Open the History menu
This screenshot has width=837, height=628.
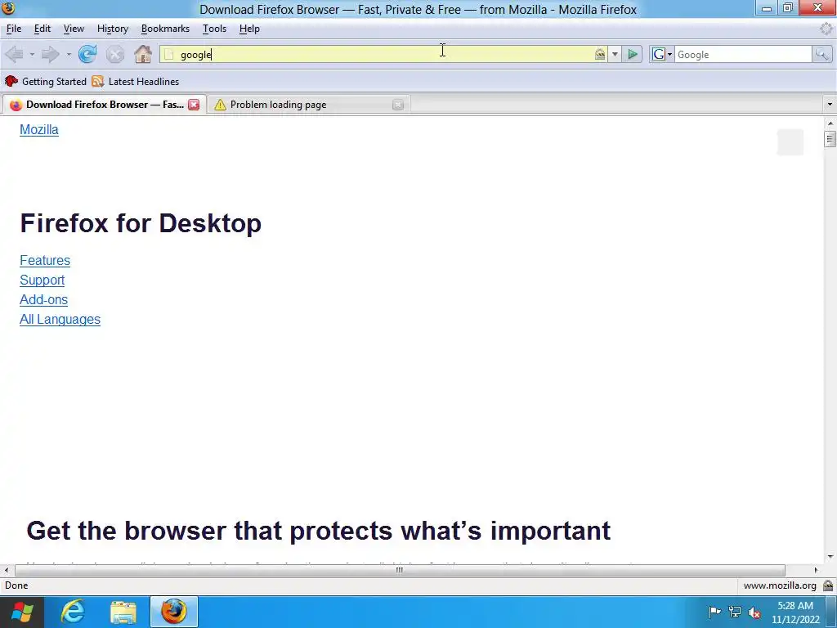click(113, 29)
